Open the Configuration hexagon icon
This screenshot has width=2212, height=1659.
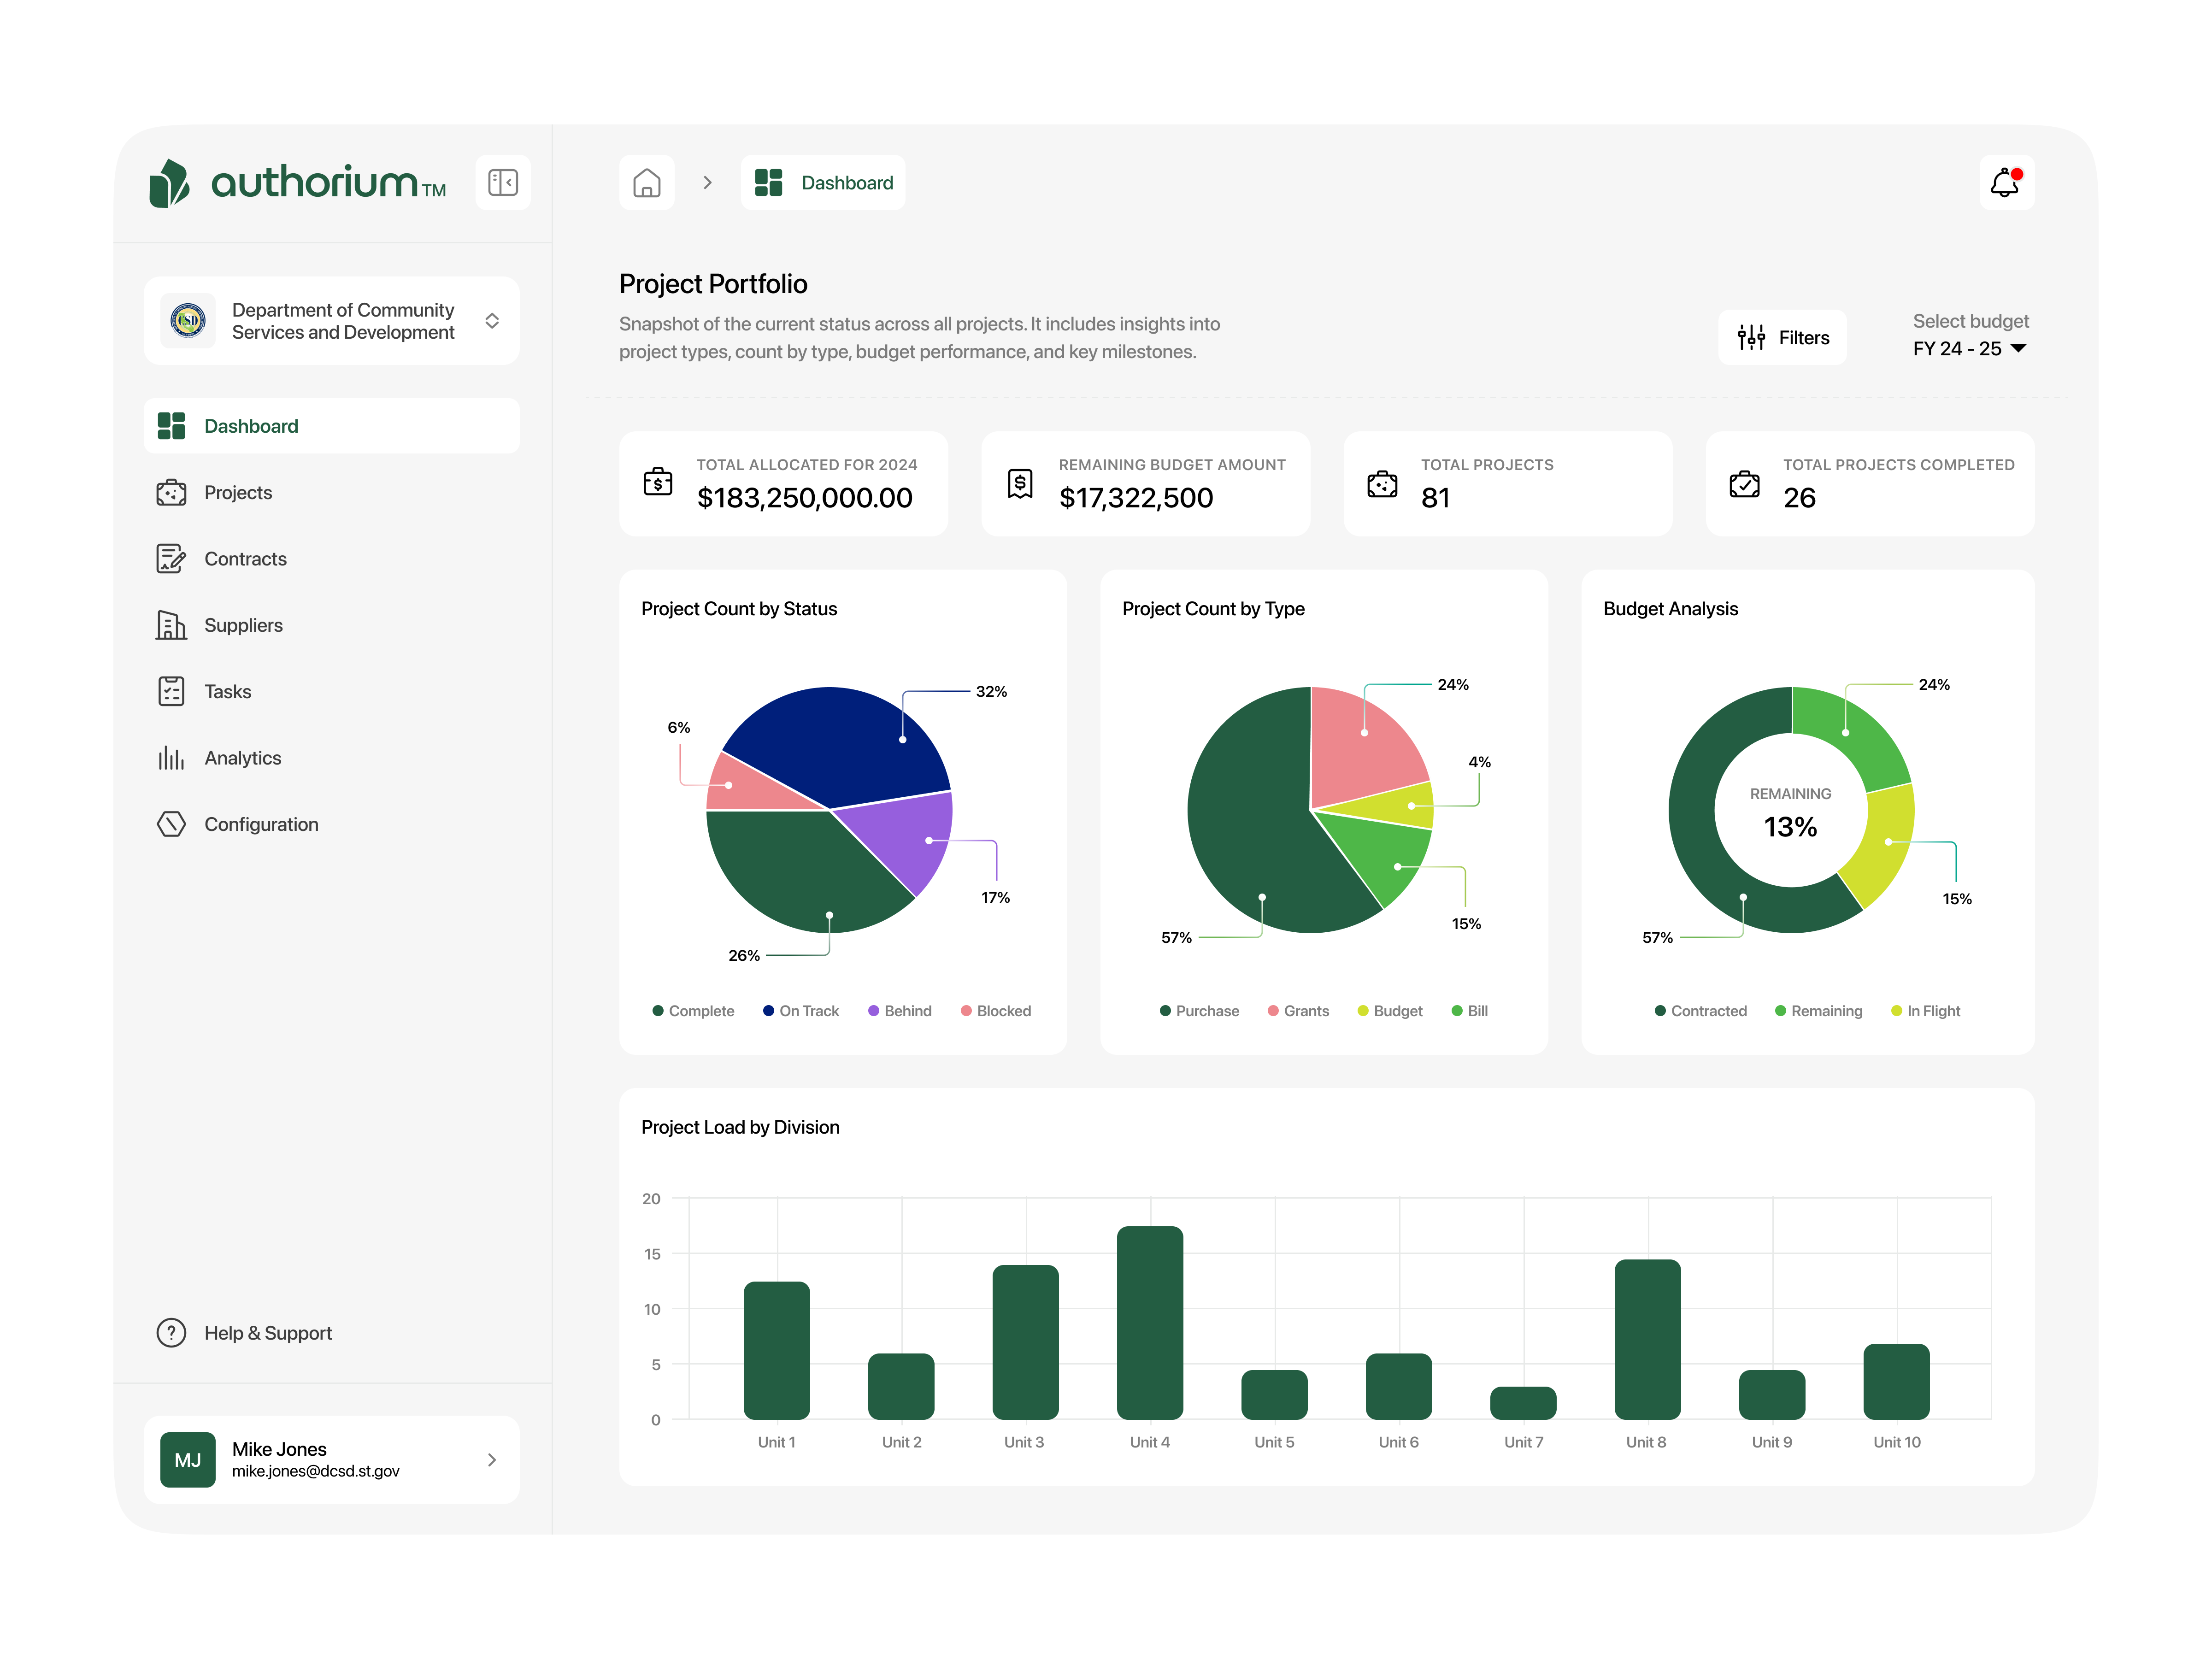[171, 823]
